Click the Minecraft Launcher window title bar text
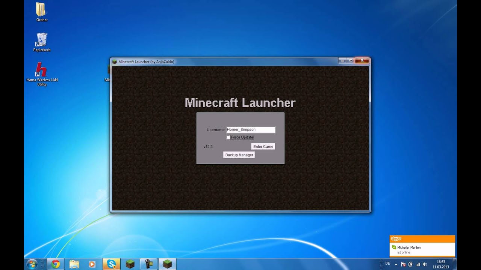481x270 pixels. (x=146, y=62)
